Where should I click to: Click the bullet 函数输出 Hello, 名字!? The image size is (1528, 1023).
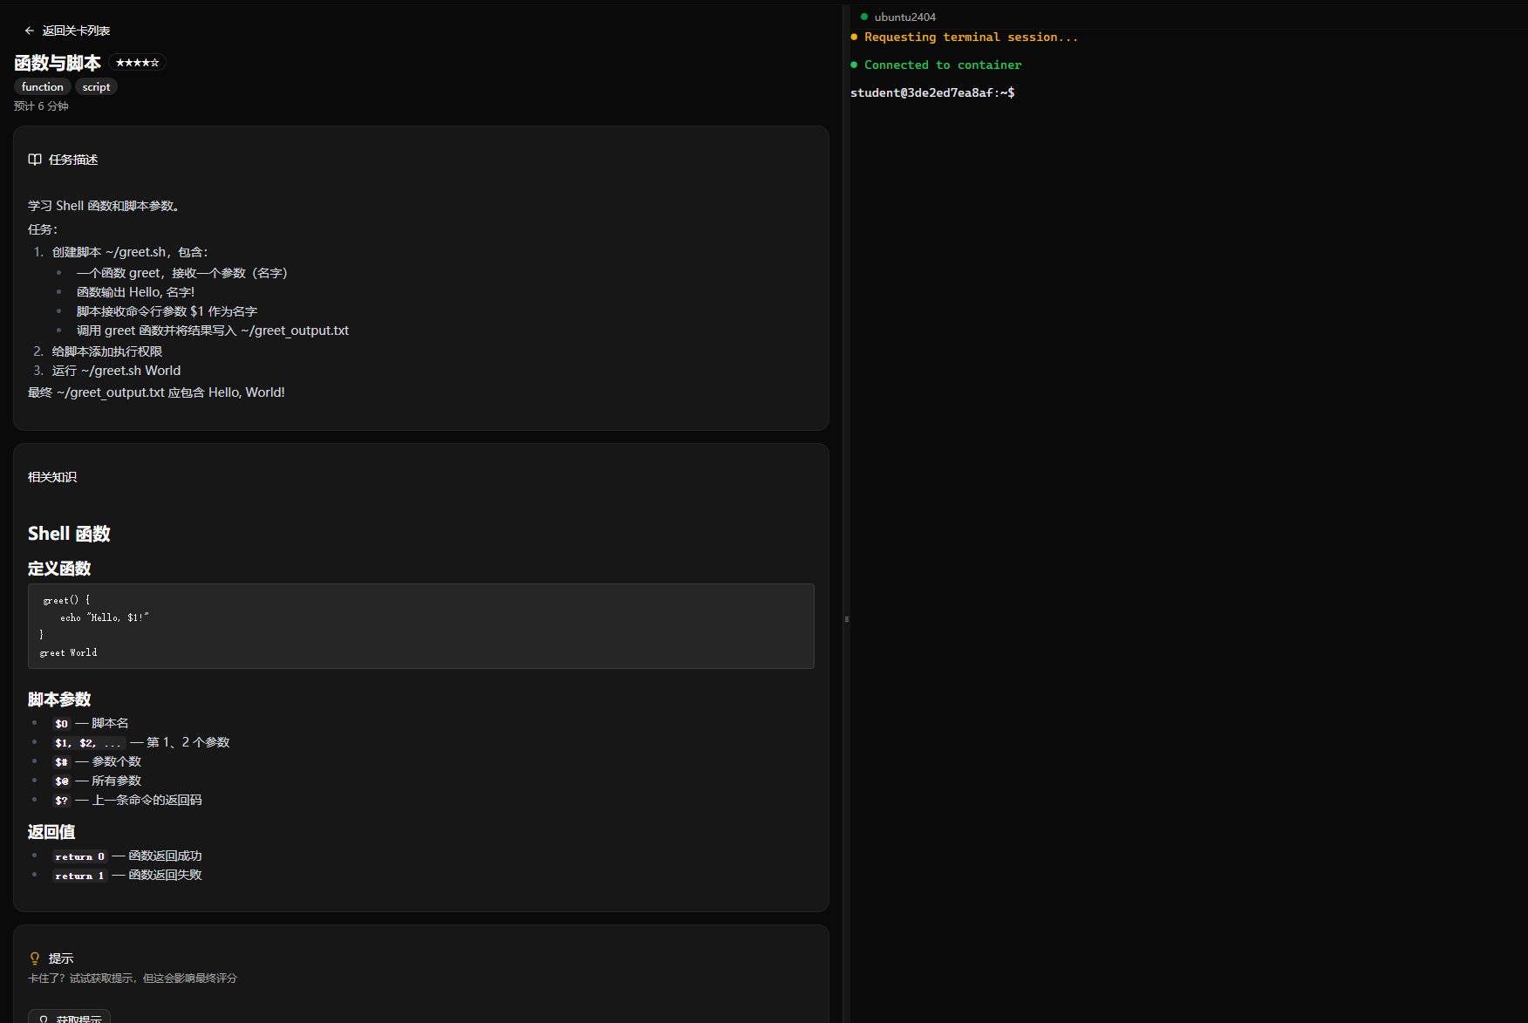pyautogui.click(x=135, y=292)
